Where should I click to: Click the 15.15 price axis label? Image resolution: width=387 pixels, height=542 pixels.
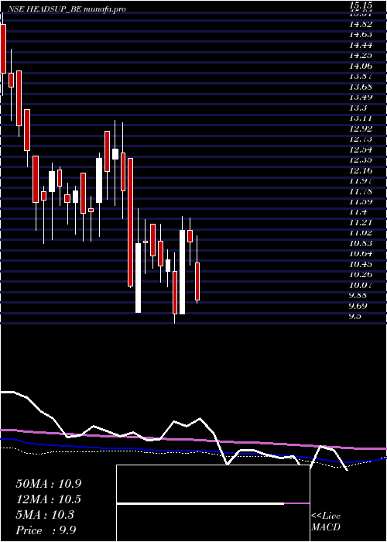[x=361, y=5]
